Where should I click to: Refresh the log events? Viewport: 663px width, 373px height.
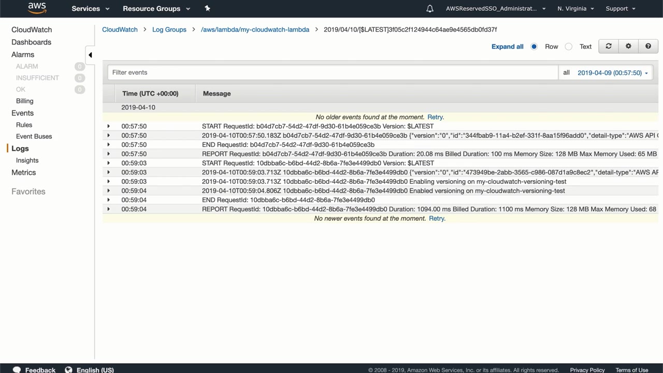pyautogui.click(x=609, y=46)
